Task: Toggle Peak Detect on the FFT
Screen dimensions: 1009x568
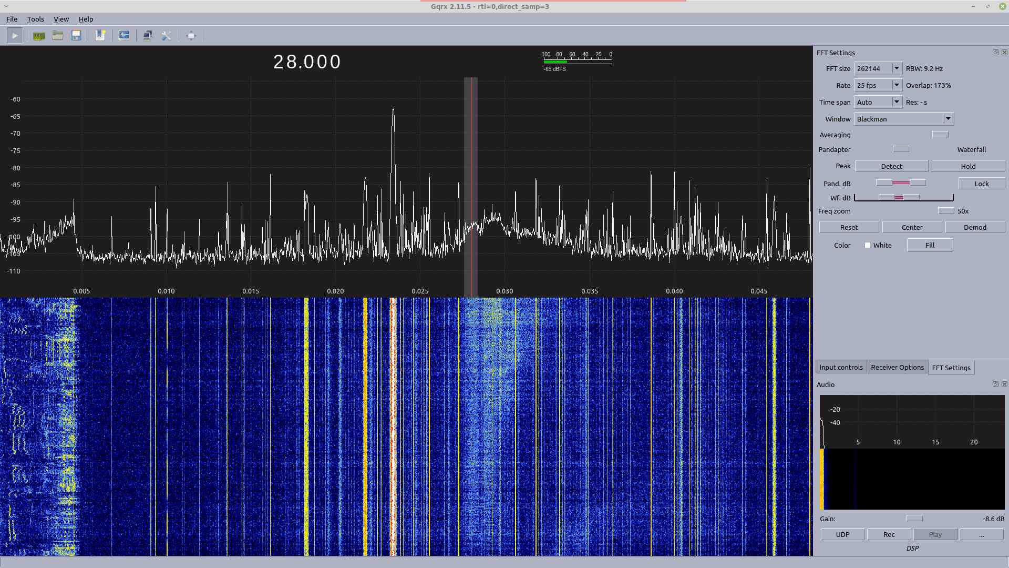Action: tap(891, 167)
